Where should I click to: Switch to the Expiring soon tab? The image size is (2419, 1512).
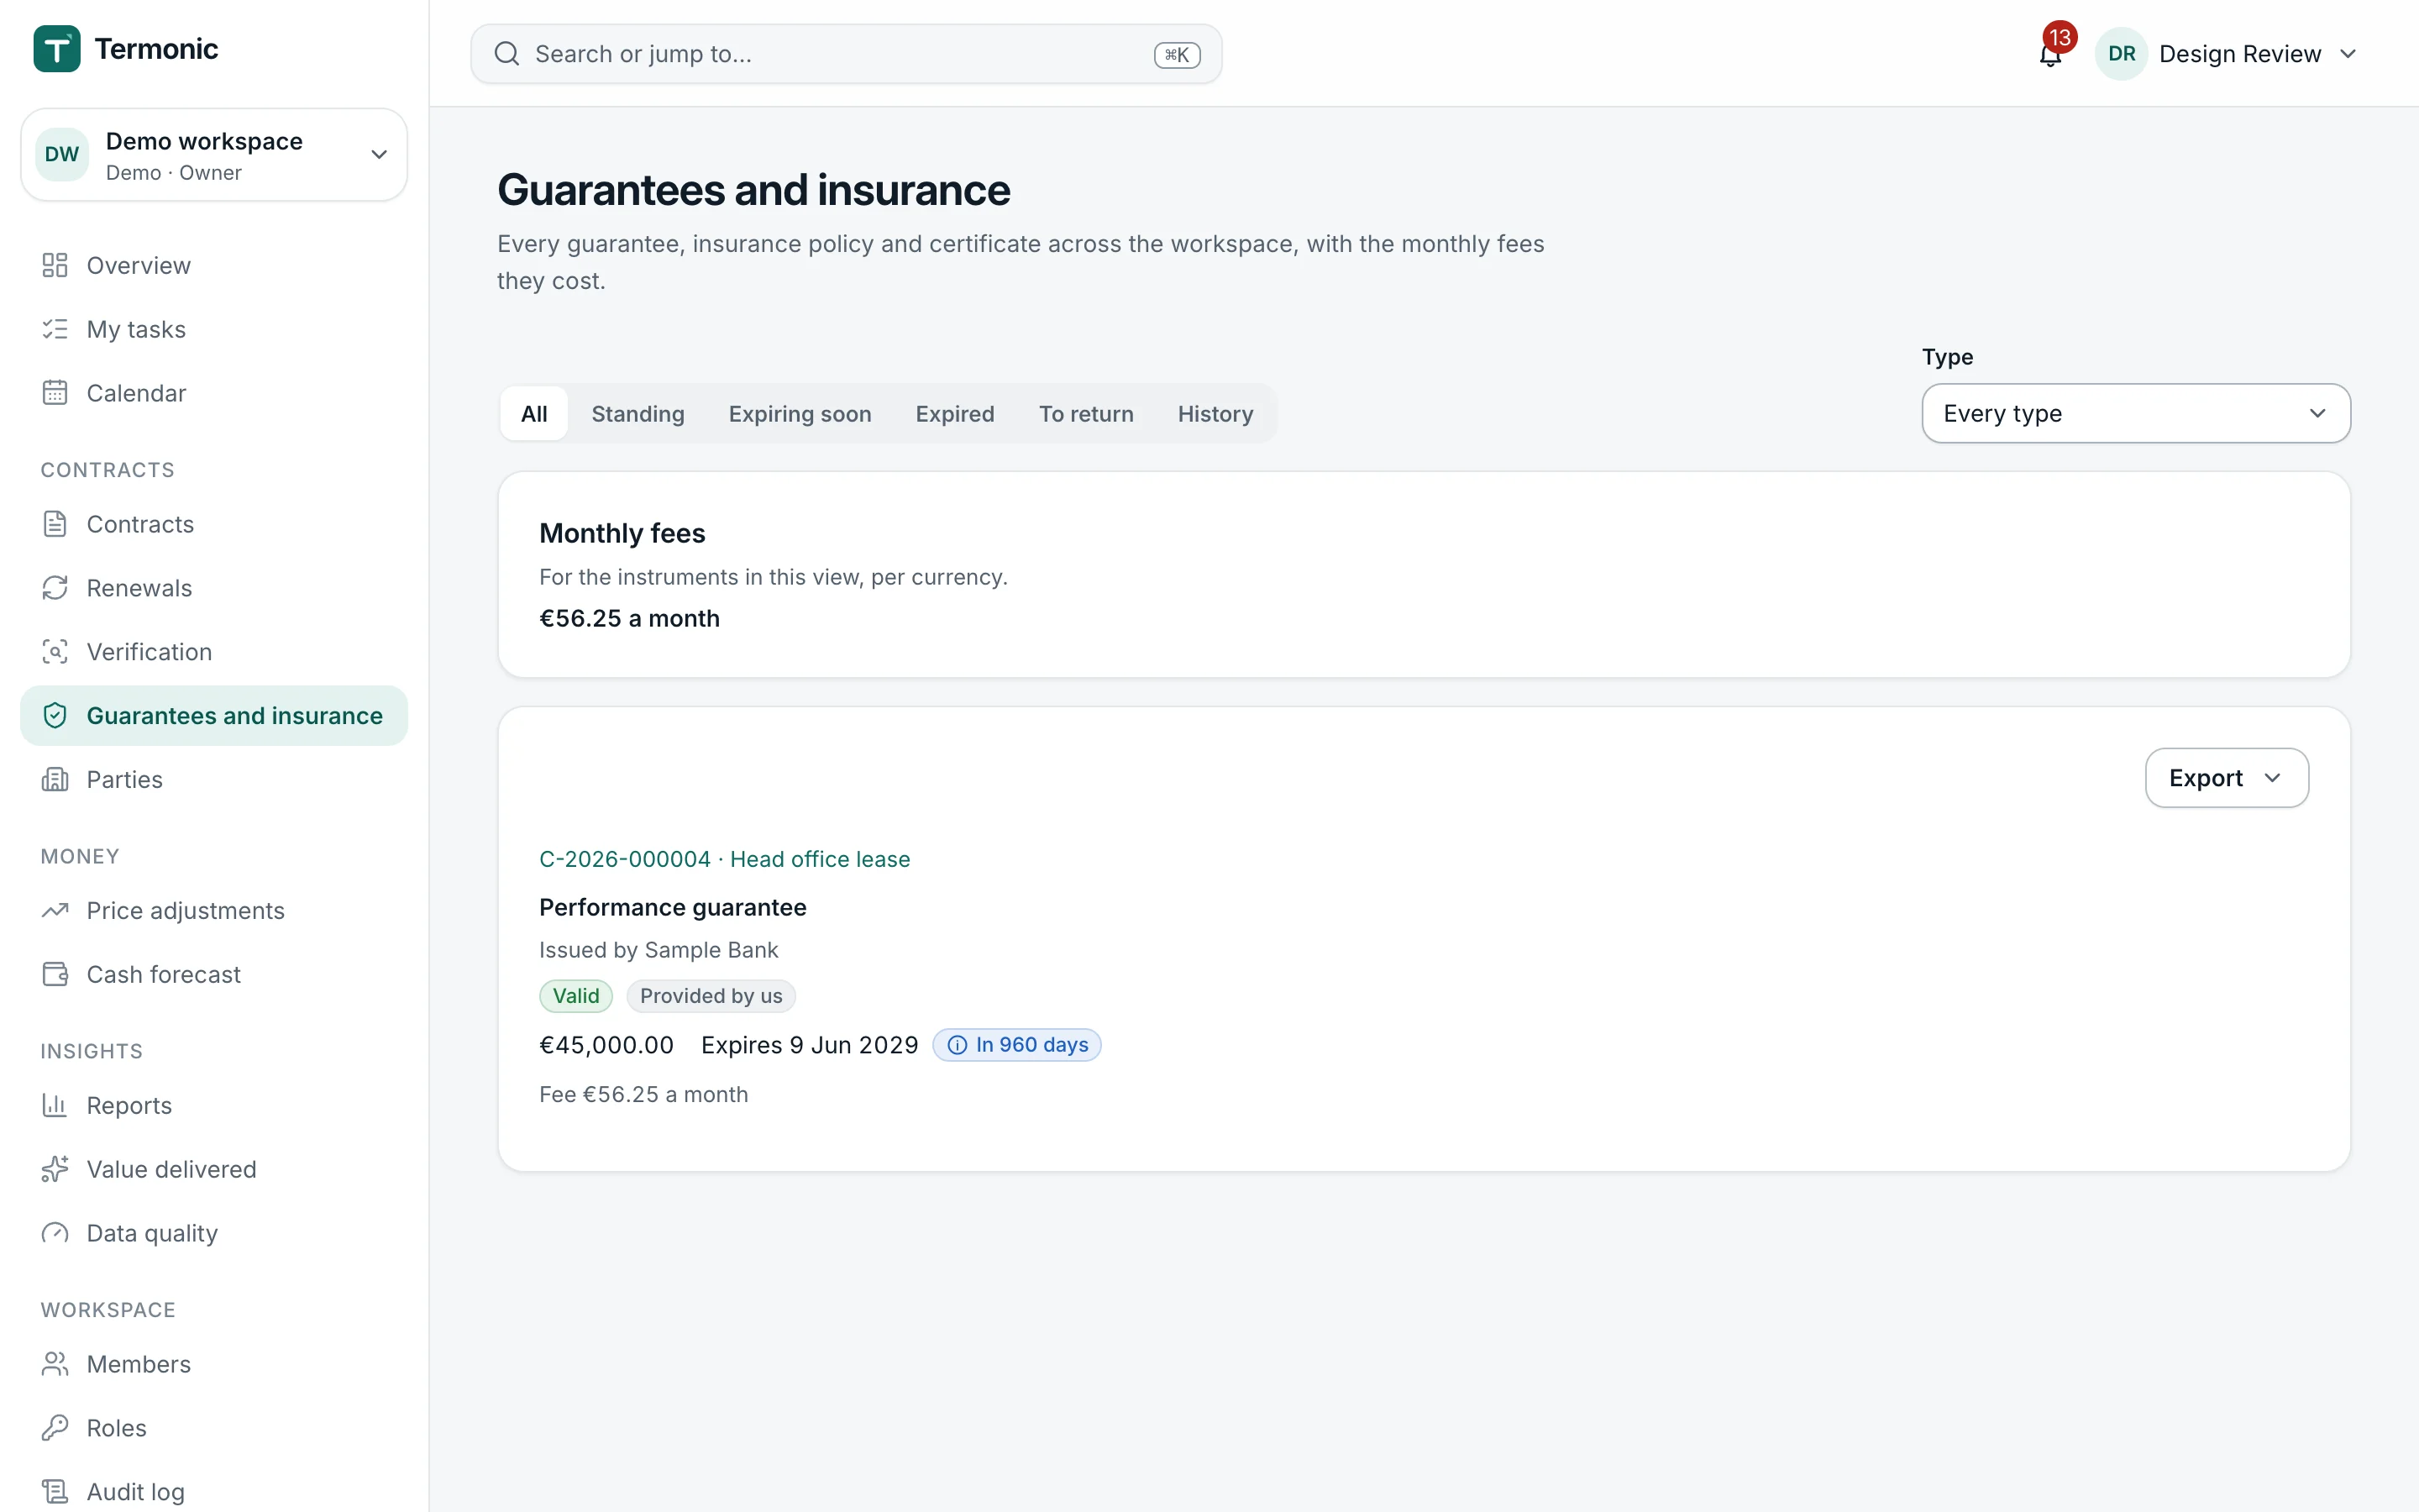click(800, 414)
